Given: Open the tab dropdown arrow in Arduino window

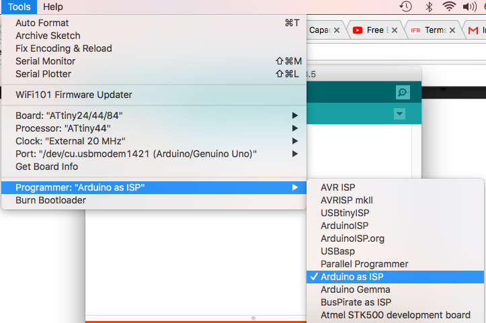Looking at the screenshot, I should click(x=399, y=113).
